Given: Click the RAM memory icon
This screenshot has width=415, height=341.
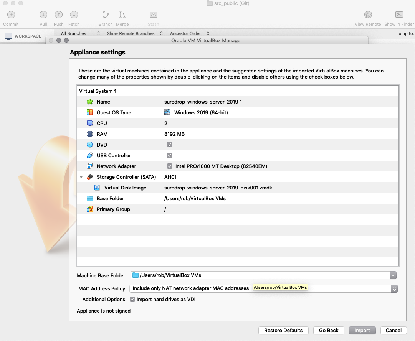Looking at the screenshot, I should (90, 134).
